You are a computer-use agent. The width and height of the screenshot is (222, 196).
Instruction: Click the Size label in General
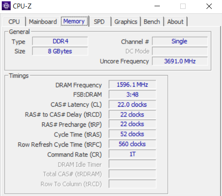pos(20,51)
